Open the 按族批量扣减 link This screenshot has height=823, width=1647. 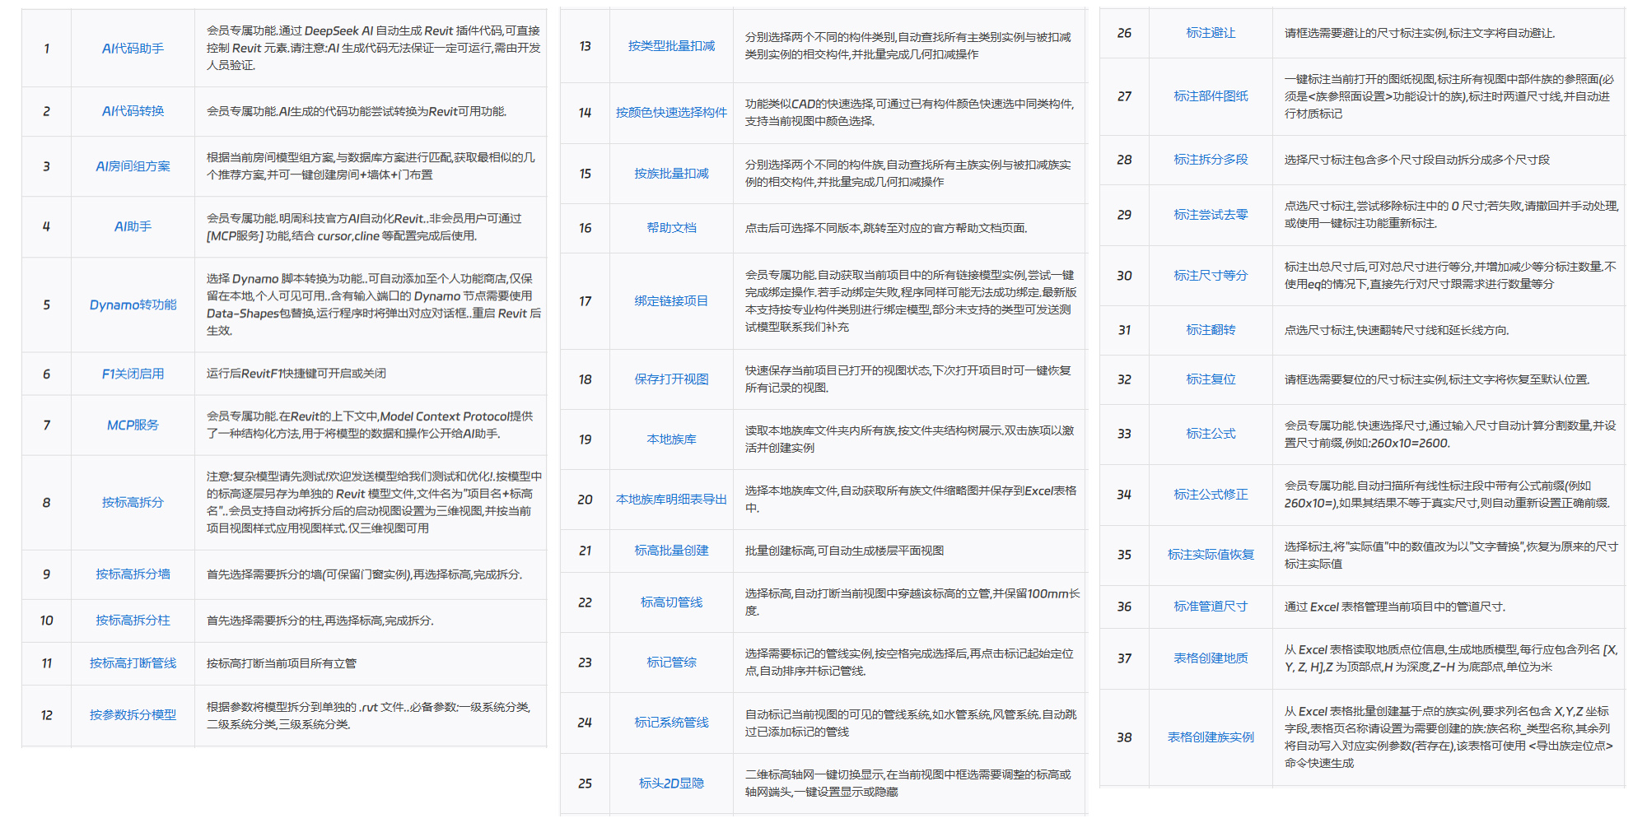[x=671, y=173]
